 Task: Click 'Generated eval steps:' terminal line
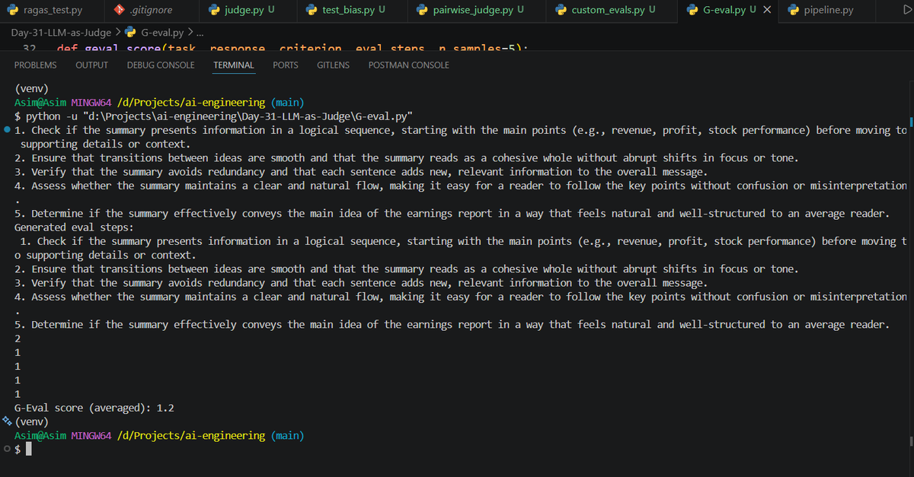pos(74,227)
